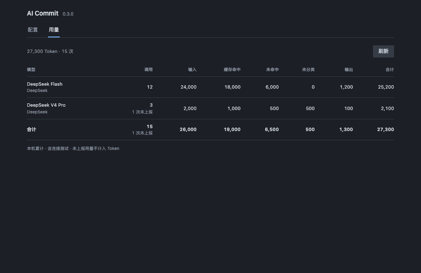Screen dimensions: 421x273
Task: Click the 模型 column header
Action: point(31,69)
